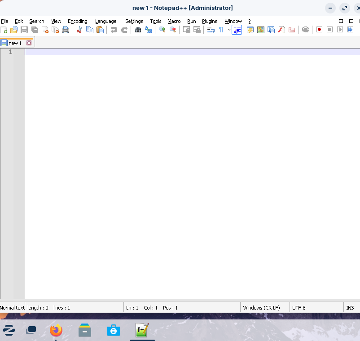
Task: Click the "UTF-8" encoding status field
Action: pyautogui.click(x=299, y=308)
